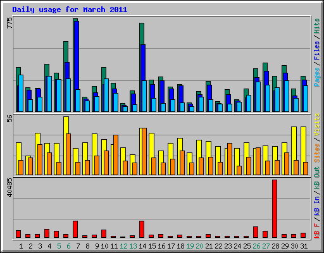Select day 7 on the x-axis
Screen dimensions: 324x253
tap(78, 246)
